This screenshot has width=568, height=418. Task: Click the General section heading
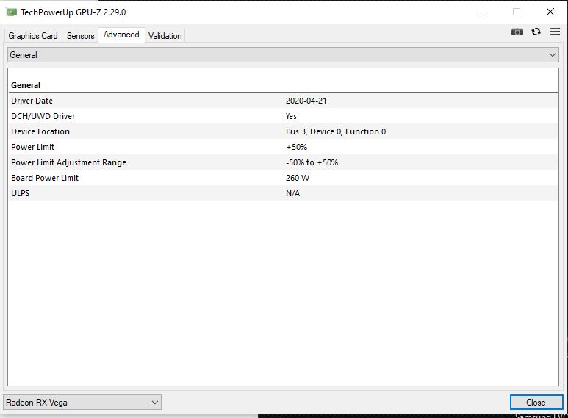[26, 85]
